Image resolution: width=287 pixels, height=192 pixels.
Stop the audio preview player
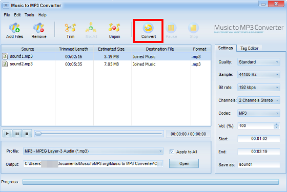(x=27, y=134)
